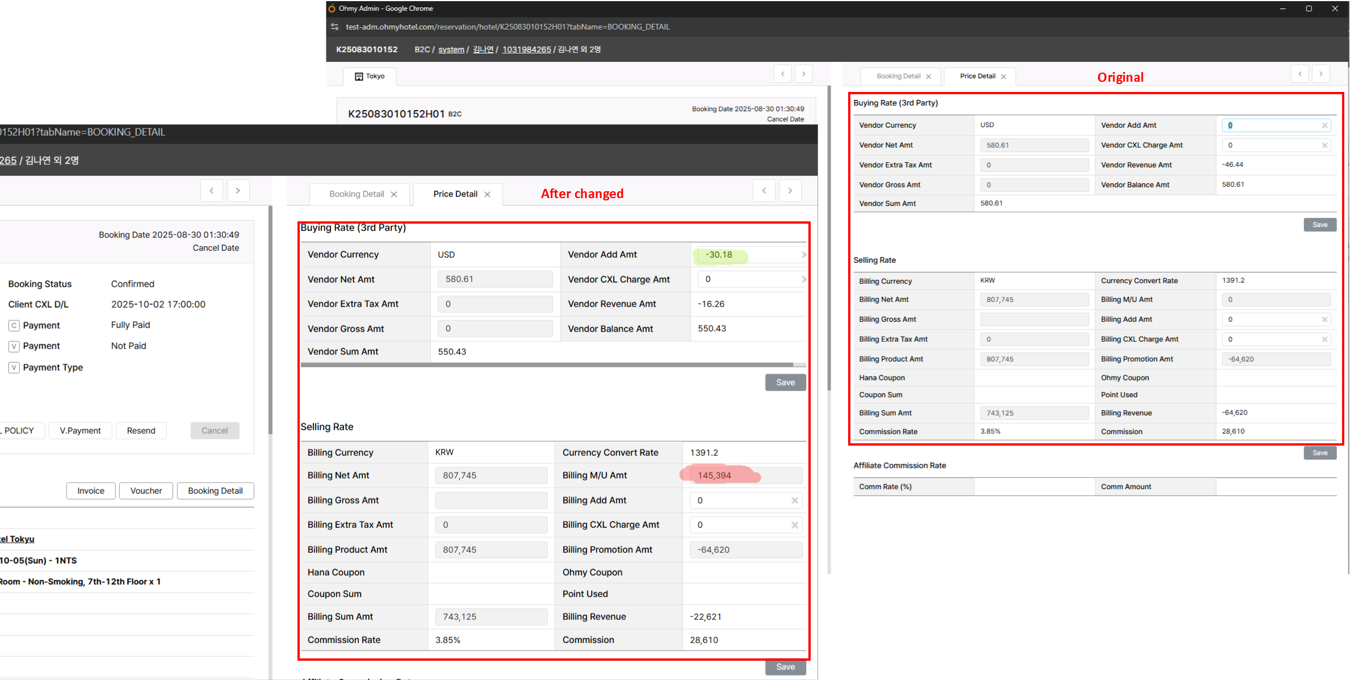The width and height of the screenshot is (1350, 680).
Task: Clear the Billing CXL Charge Amt field with X icon
Action: point(795,525)
